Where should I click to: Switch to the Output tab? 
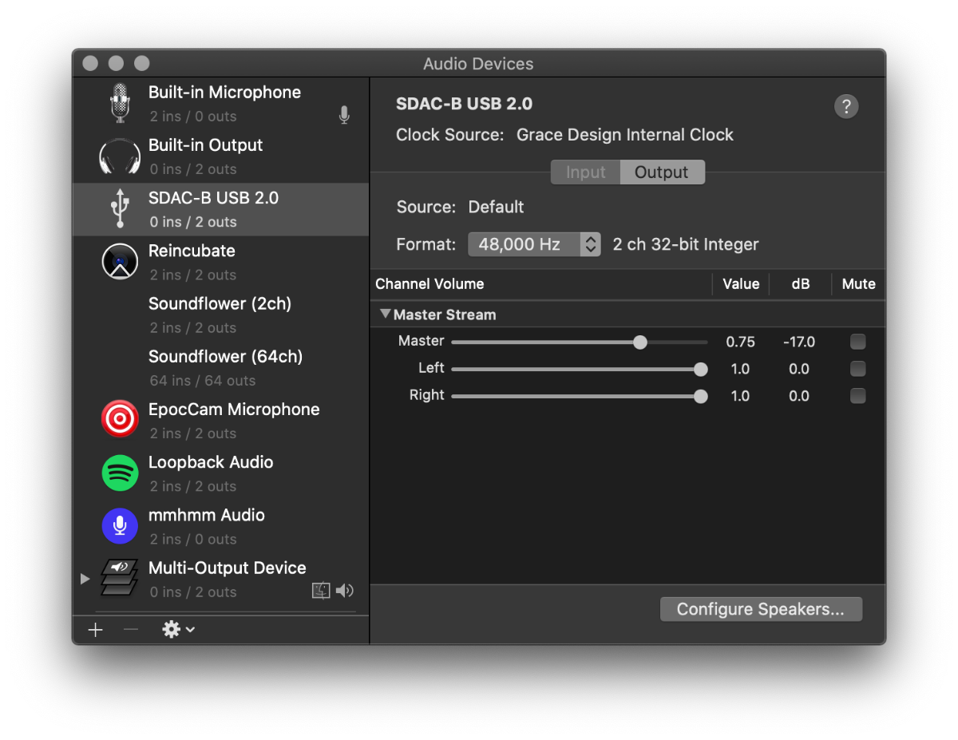662,172
